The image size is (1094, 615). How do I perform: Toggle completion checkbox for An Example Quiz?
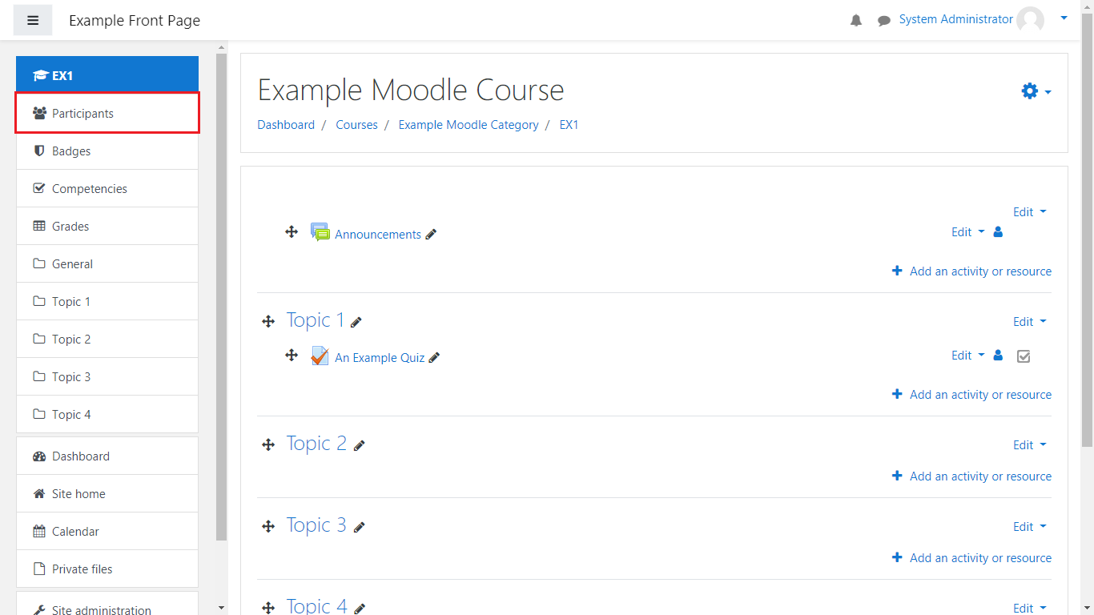coord(1023,356)
